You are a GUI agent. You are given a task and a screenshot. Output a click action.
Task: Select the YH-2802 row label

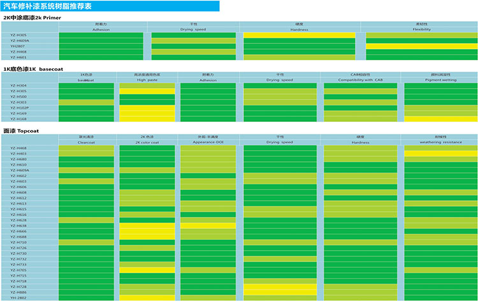click(18, 298)
